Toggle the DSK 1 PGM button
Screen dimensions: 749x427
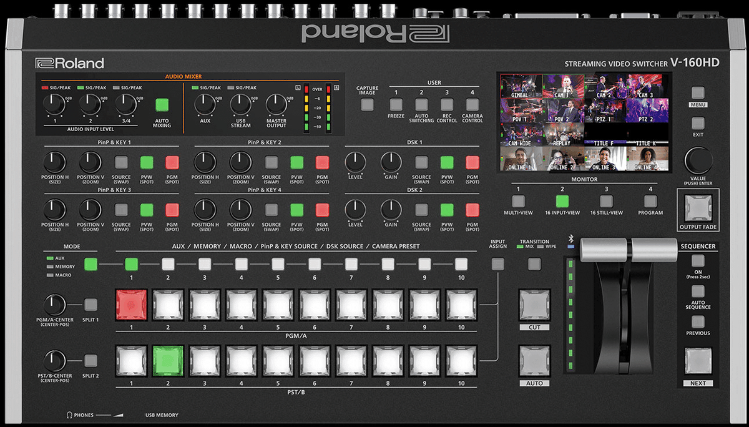pyautogui.click(x=472, y=163)
